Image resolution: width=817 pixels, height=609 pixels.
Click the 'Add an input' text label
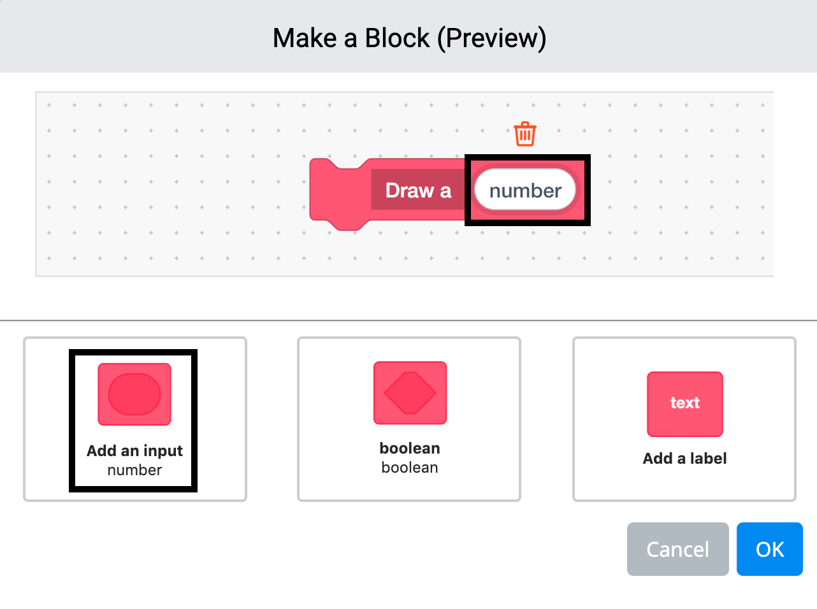click(x=134, y=450)
